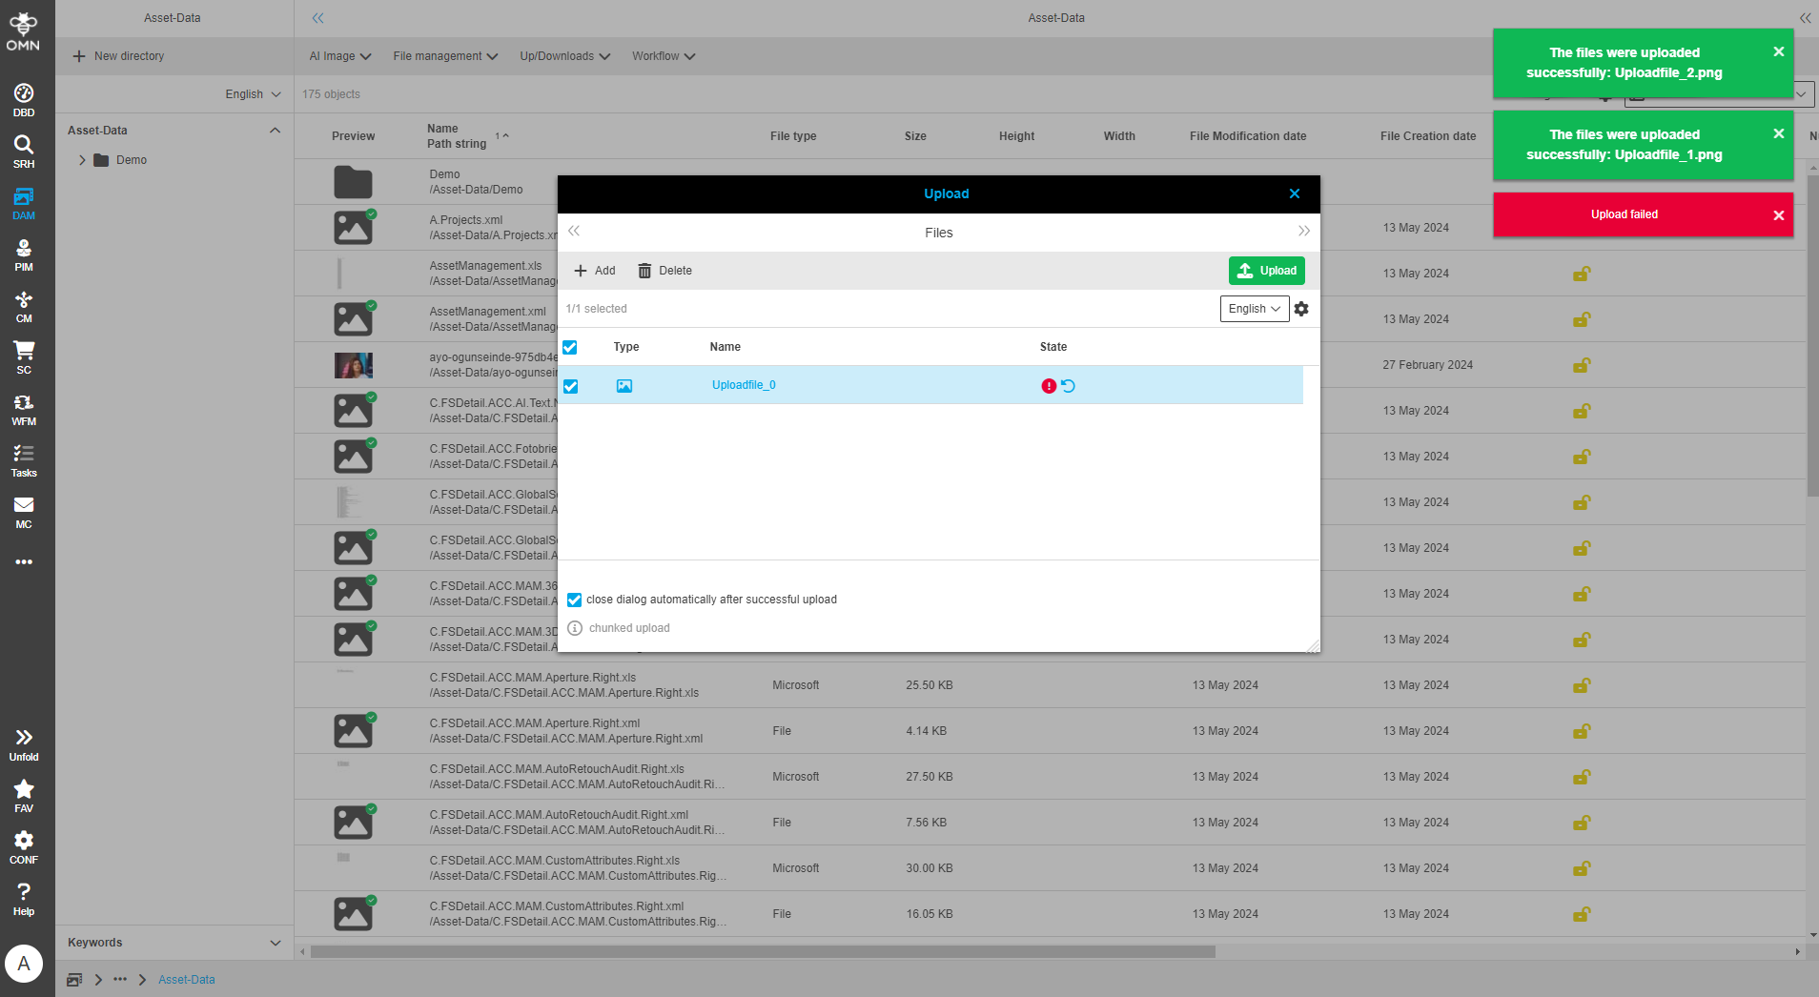
Task: Open the DAM module in sidebar
Action: click(24, 203)
